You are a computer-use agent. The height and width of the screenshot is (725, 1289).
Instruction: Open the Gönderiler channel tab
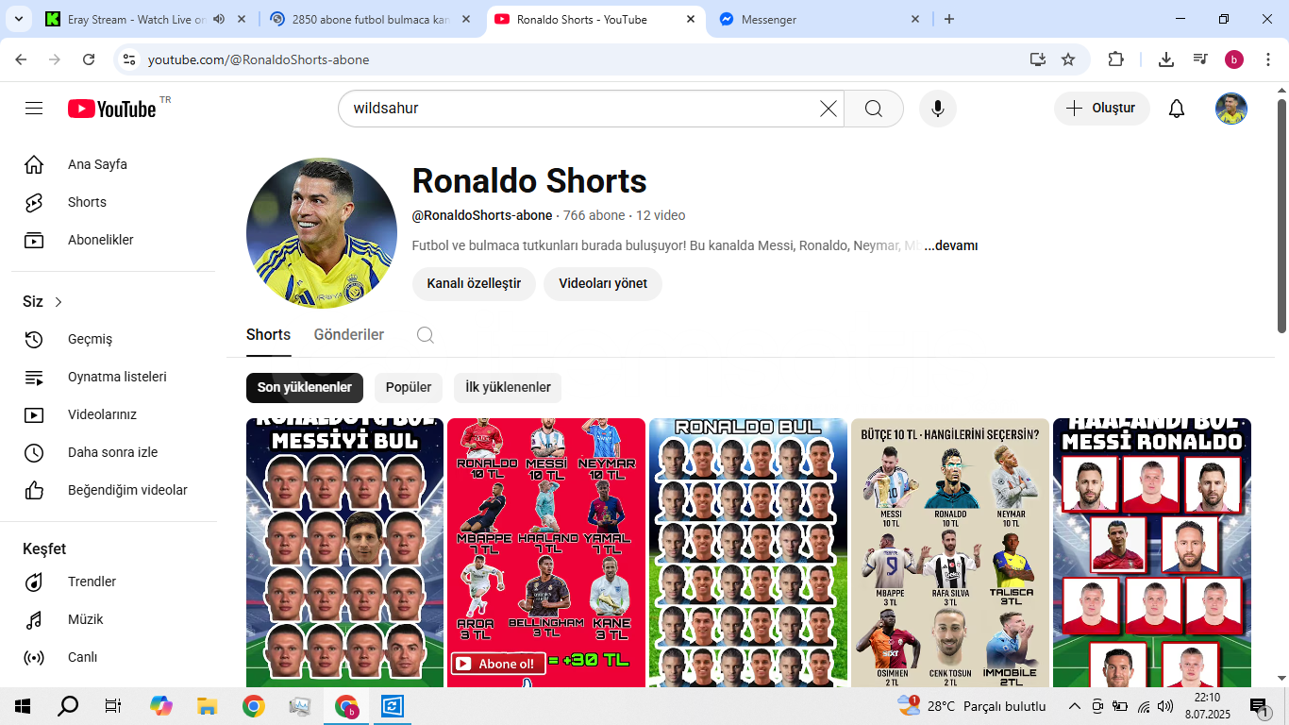[x=349, y=335]
